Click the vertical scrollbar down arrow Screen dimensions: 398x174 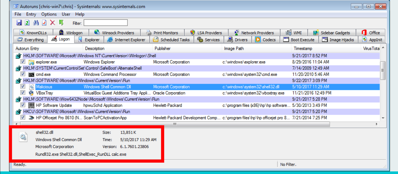point(383,118)
